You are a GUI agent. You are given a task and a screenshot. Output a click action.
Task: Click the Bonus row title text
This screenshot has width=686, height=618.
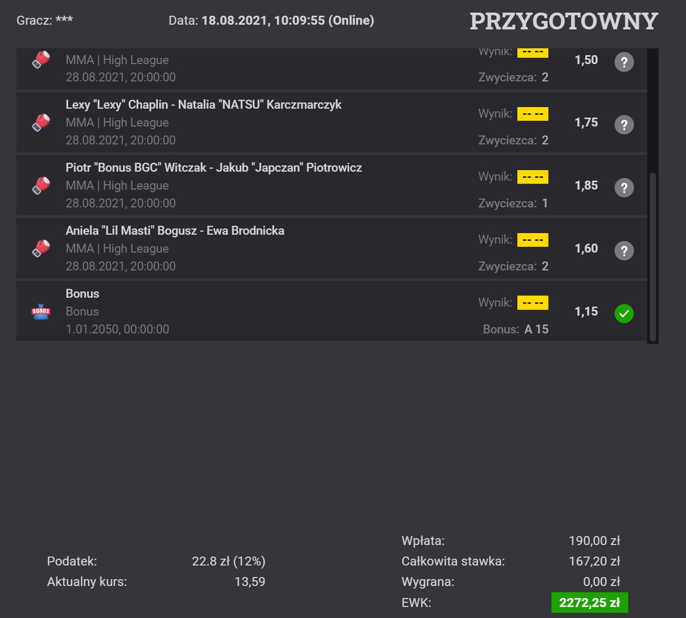pyautogui.click(x=82, y=294)
